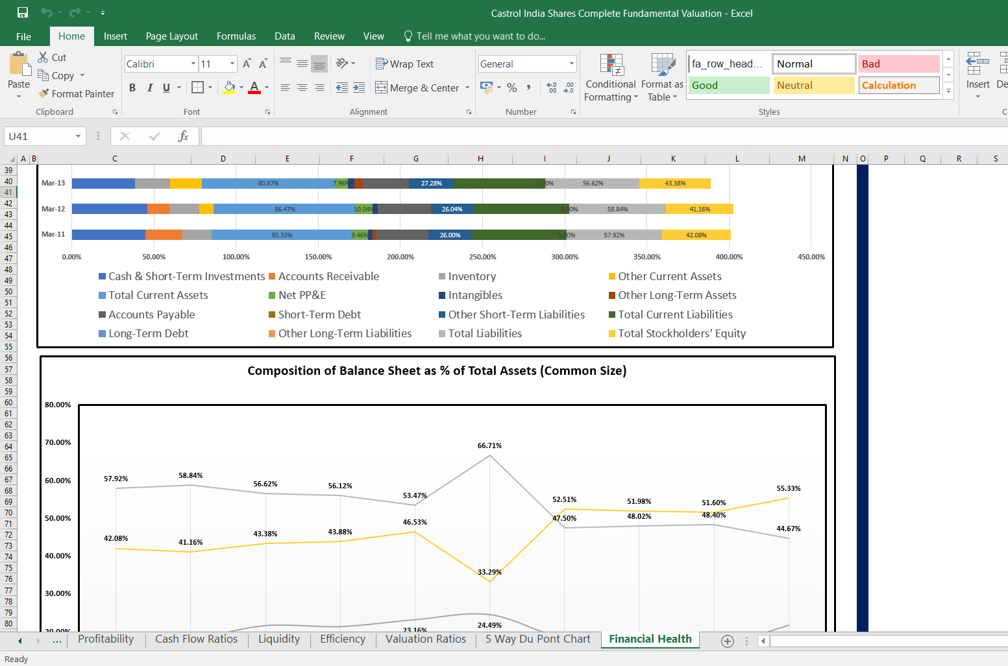Open Customize Quick Access Toolbar arrow
The image size is (1008, 666).
(103, 12)
